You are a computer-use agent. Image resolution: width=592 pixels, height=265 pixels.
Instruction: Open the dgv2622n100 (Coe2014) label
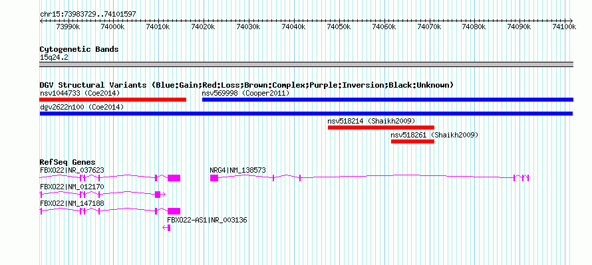(x=82, y=107)
